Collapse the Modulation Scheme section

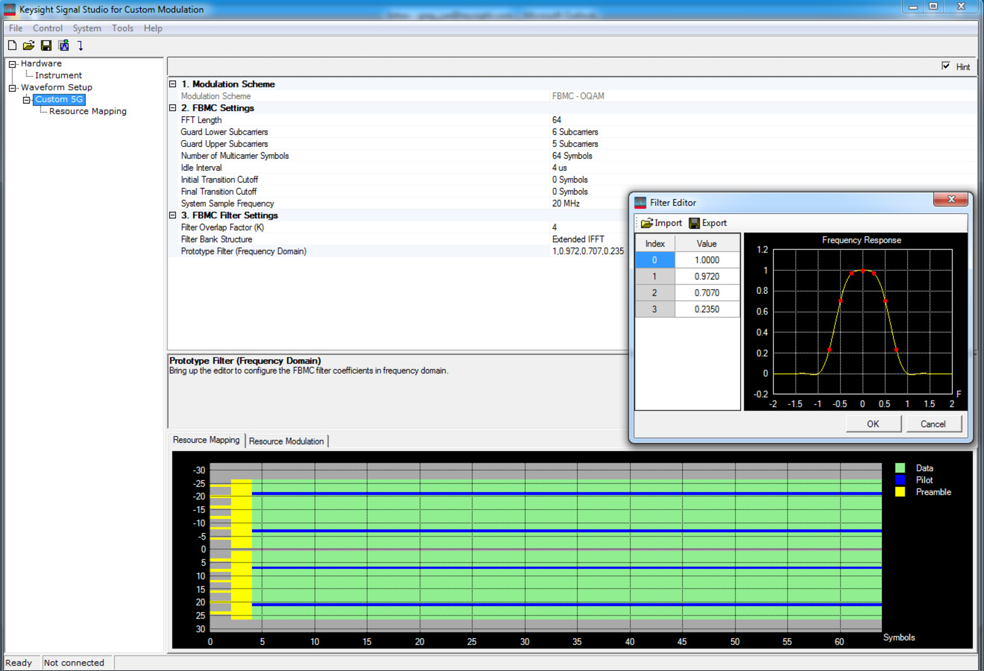coord(173,84)
